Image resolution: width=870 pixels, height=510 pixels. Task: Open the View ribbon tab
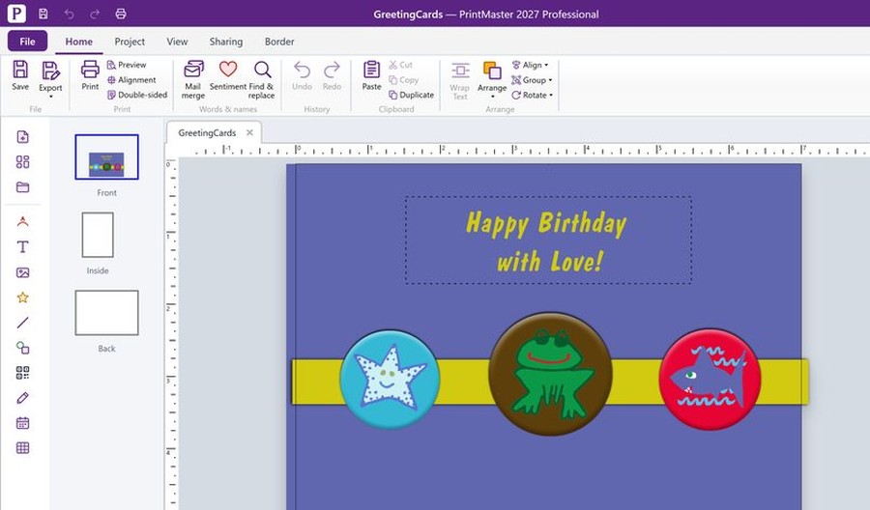[x=177, y=42]
